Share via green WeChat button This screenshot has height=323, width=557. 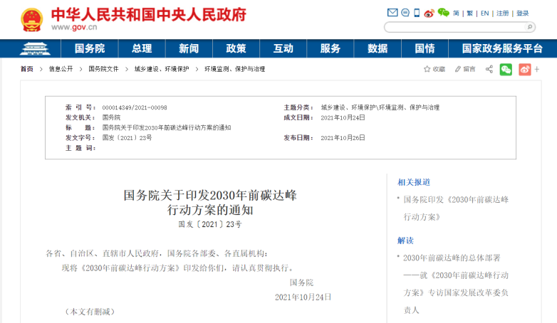506,69
